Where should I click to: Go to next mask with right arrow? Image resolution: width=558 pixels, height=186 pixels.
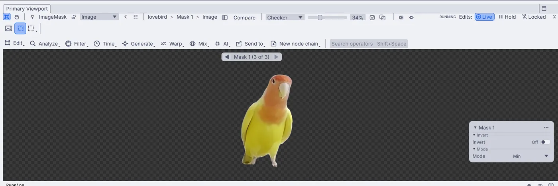click(x=277, y=57)
